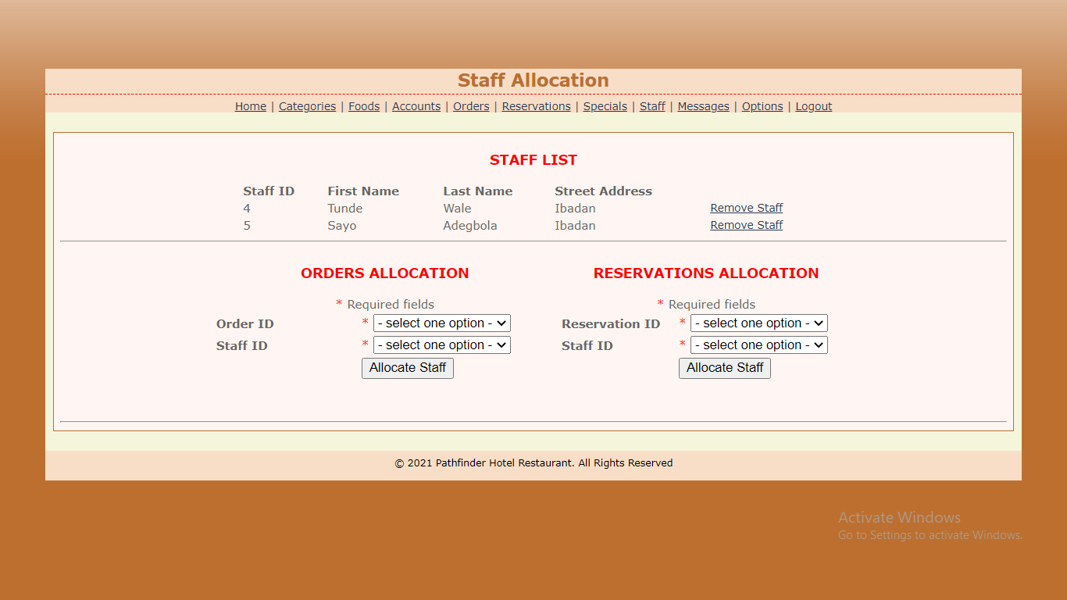Allocate staff for the selected order
Viewport: 1067px width, 600px height.
[407, 368]
